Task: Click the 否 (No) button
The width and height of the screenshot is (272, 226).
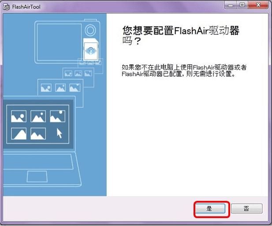Action: 246,208
